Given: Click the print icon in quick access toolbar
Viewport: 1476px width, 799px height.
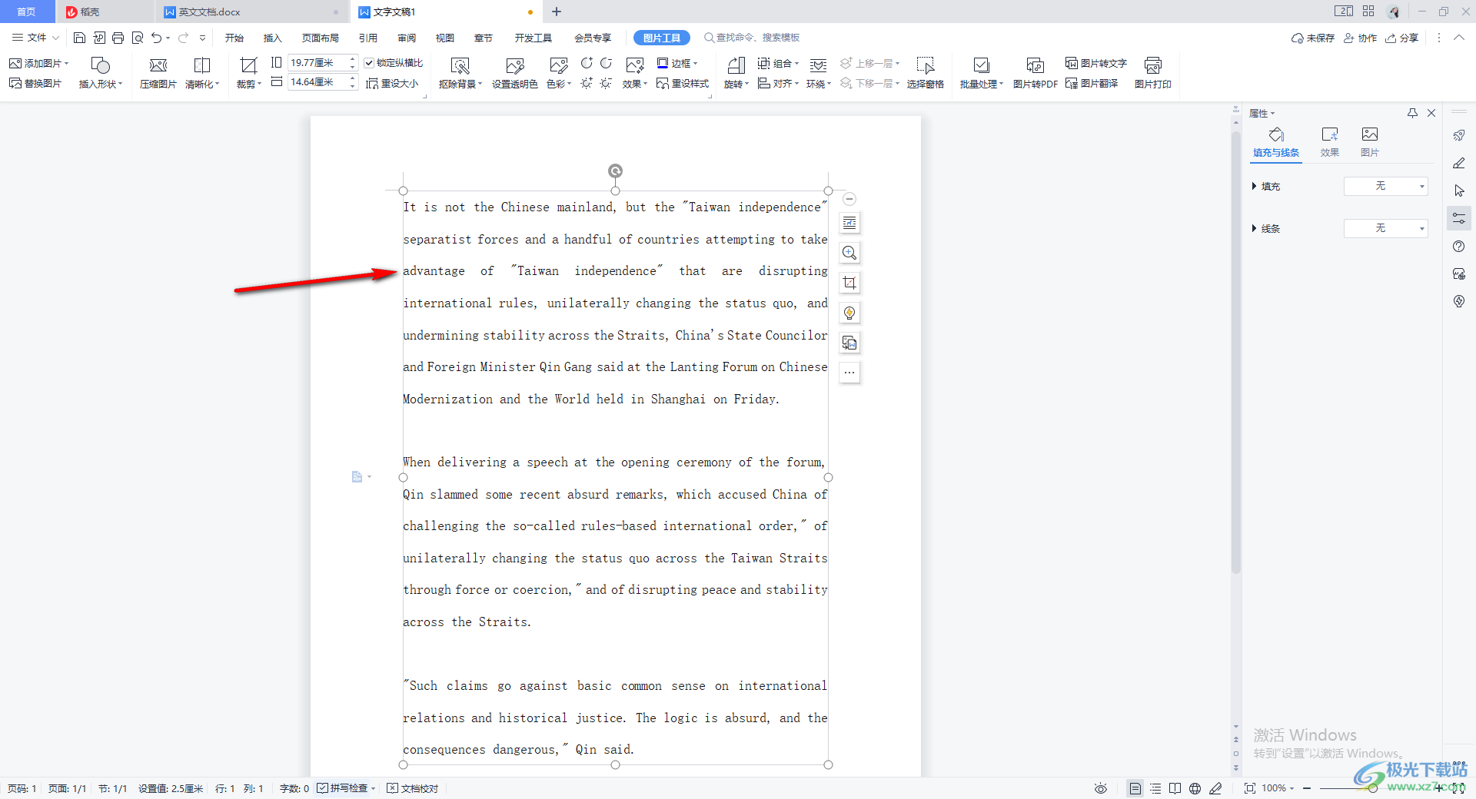Looking at the screenshot, I should pos(118,38).
